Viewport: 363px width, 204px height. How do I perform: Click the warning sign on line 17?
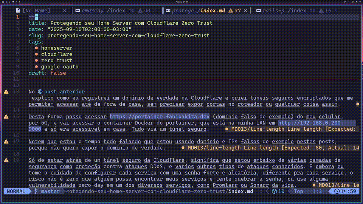(6, 142)
